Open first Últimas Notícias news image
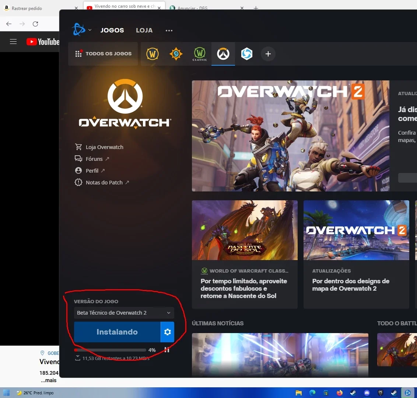417x398 pixels. coord(280,354)
